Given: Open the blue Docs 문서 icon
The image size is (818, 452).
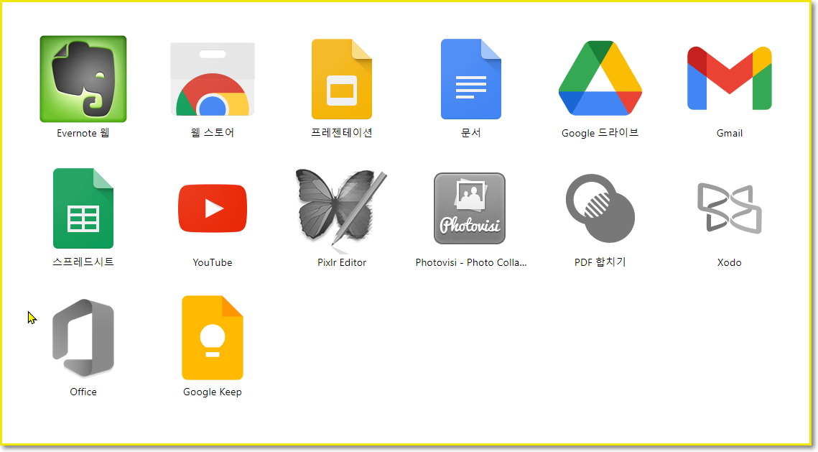Looking at the screenshot, I should click(470, 79).
